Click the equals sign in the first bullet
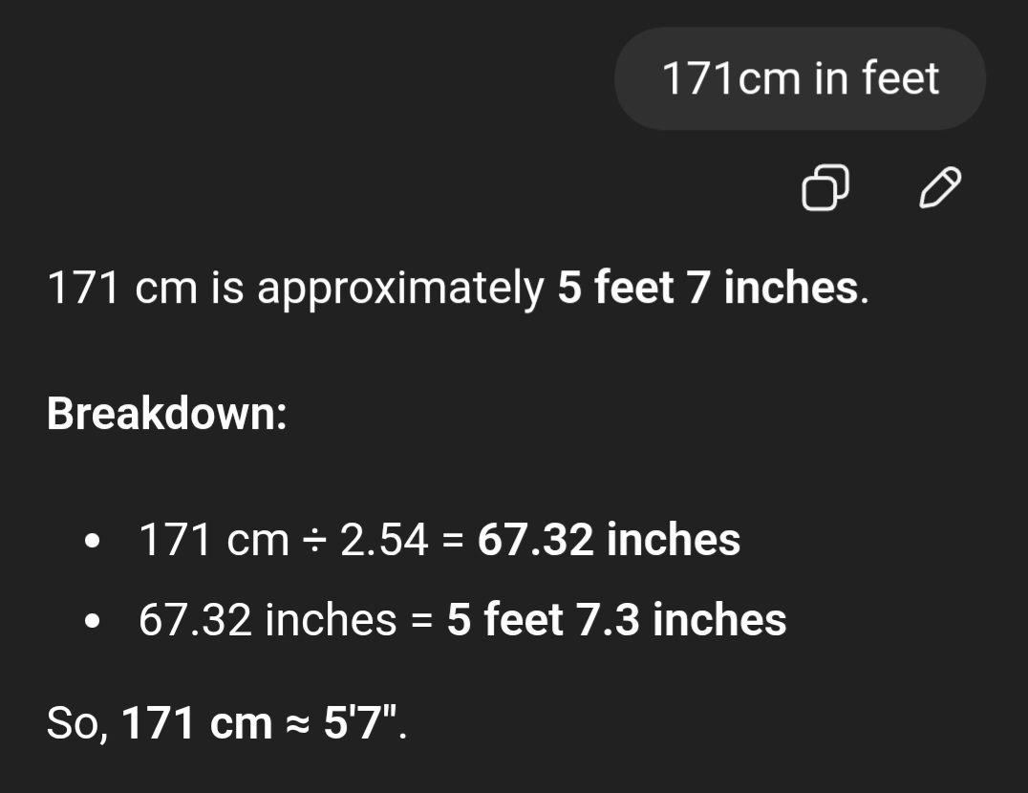The height and width of the screenshot is (793, 1028). tap(453, 541)
